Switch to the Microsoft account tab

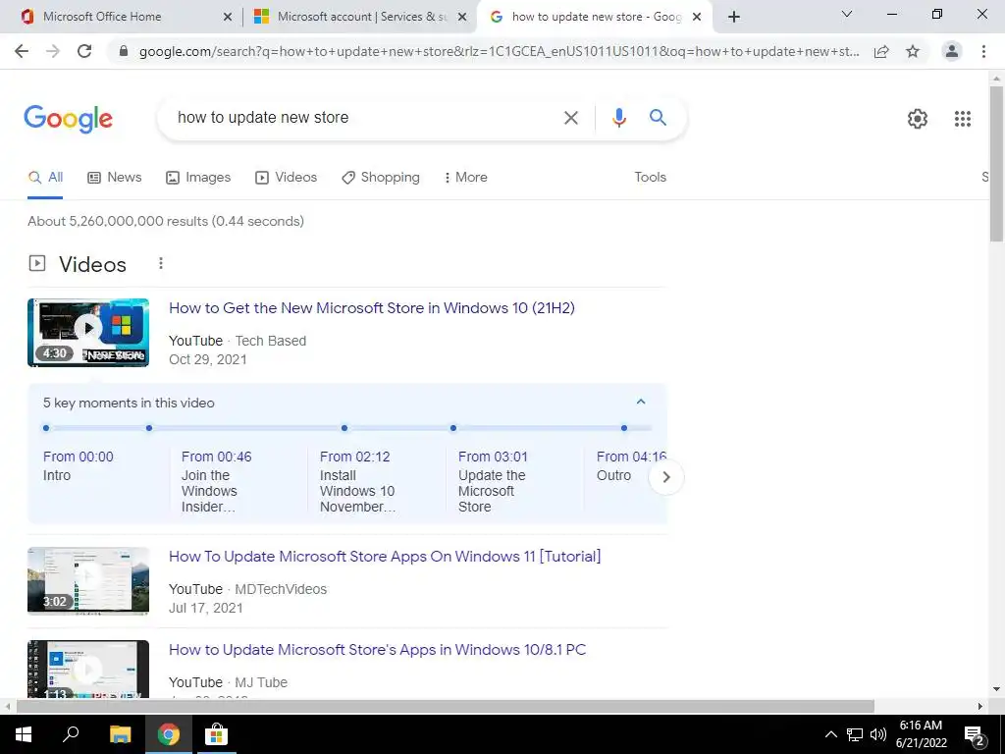(x=362, y=17)
